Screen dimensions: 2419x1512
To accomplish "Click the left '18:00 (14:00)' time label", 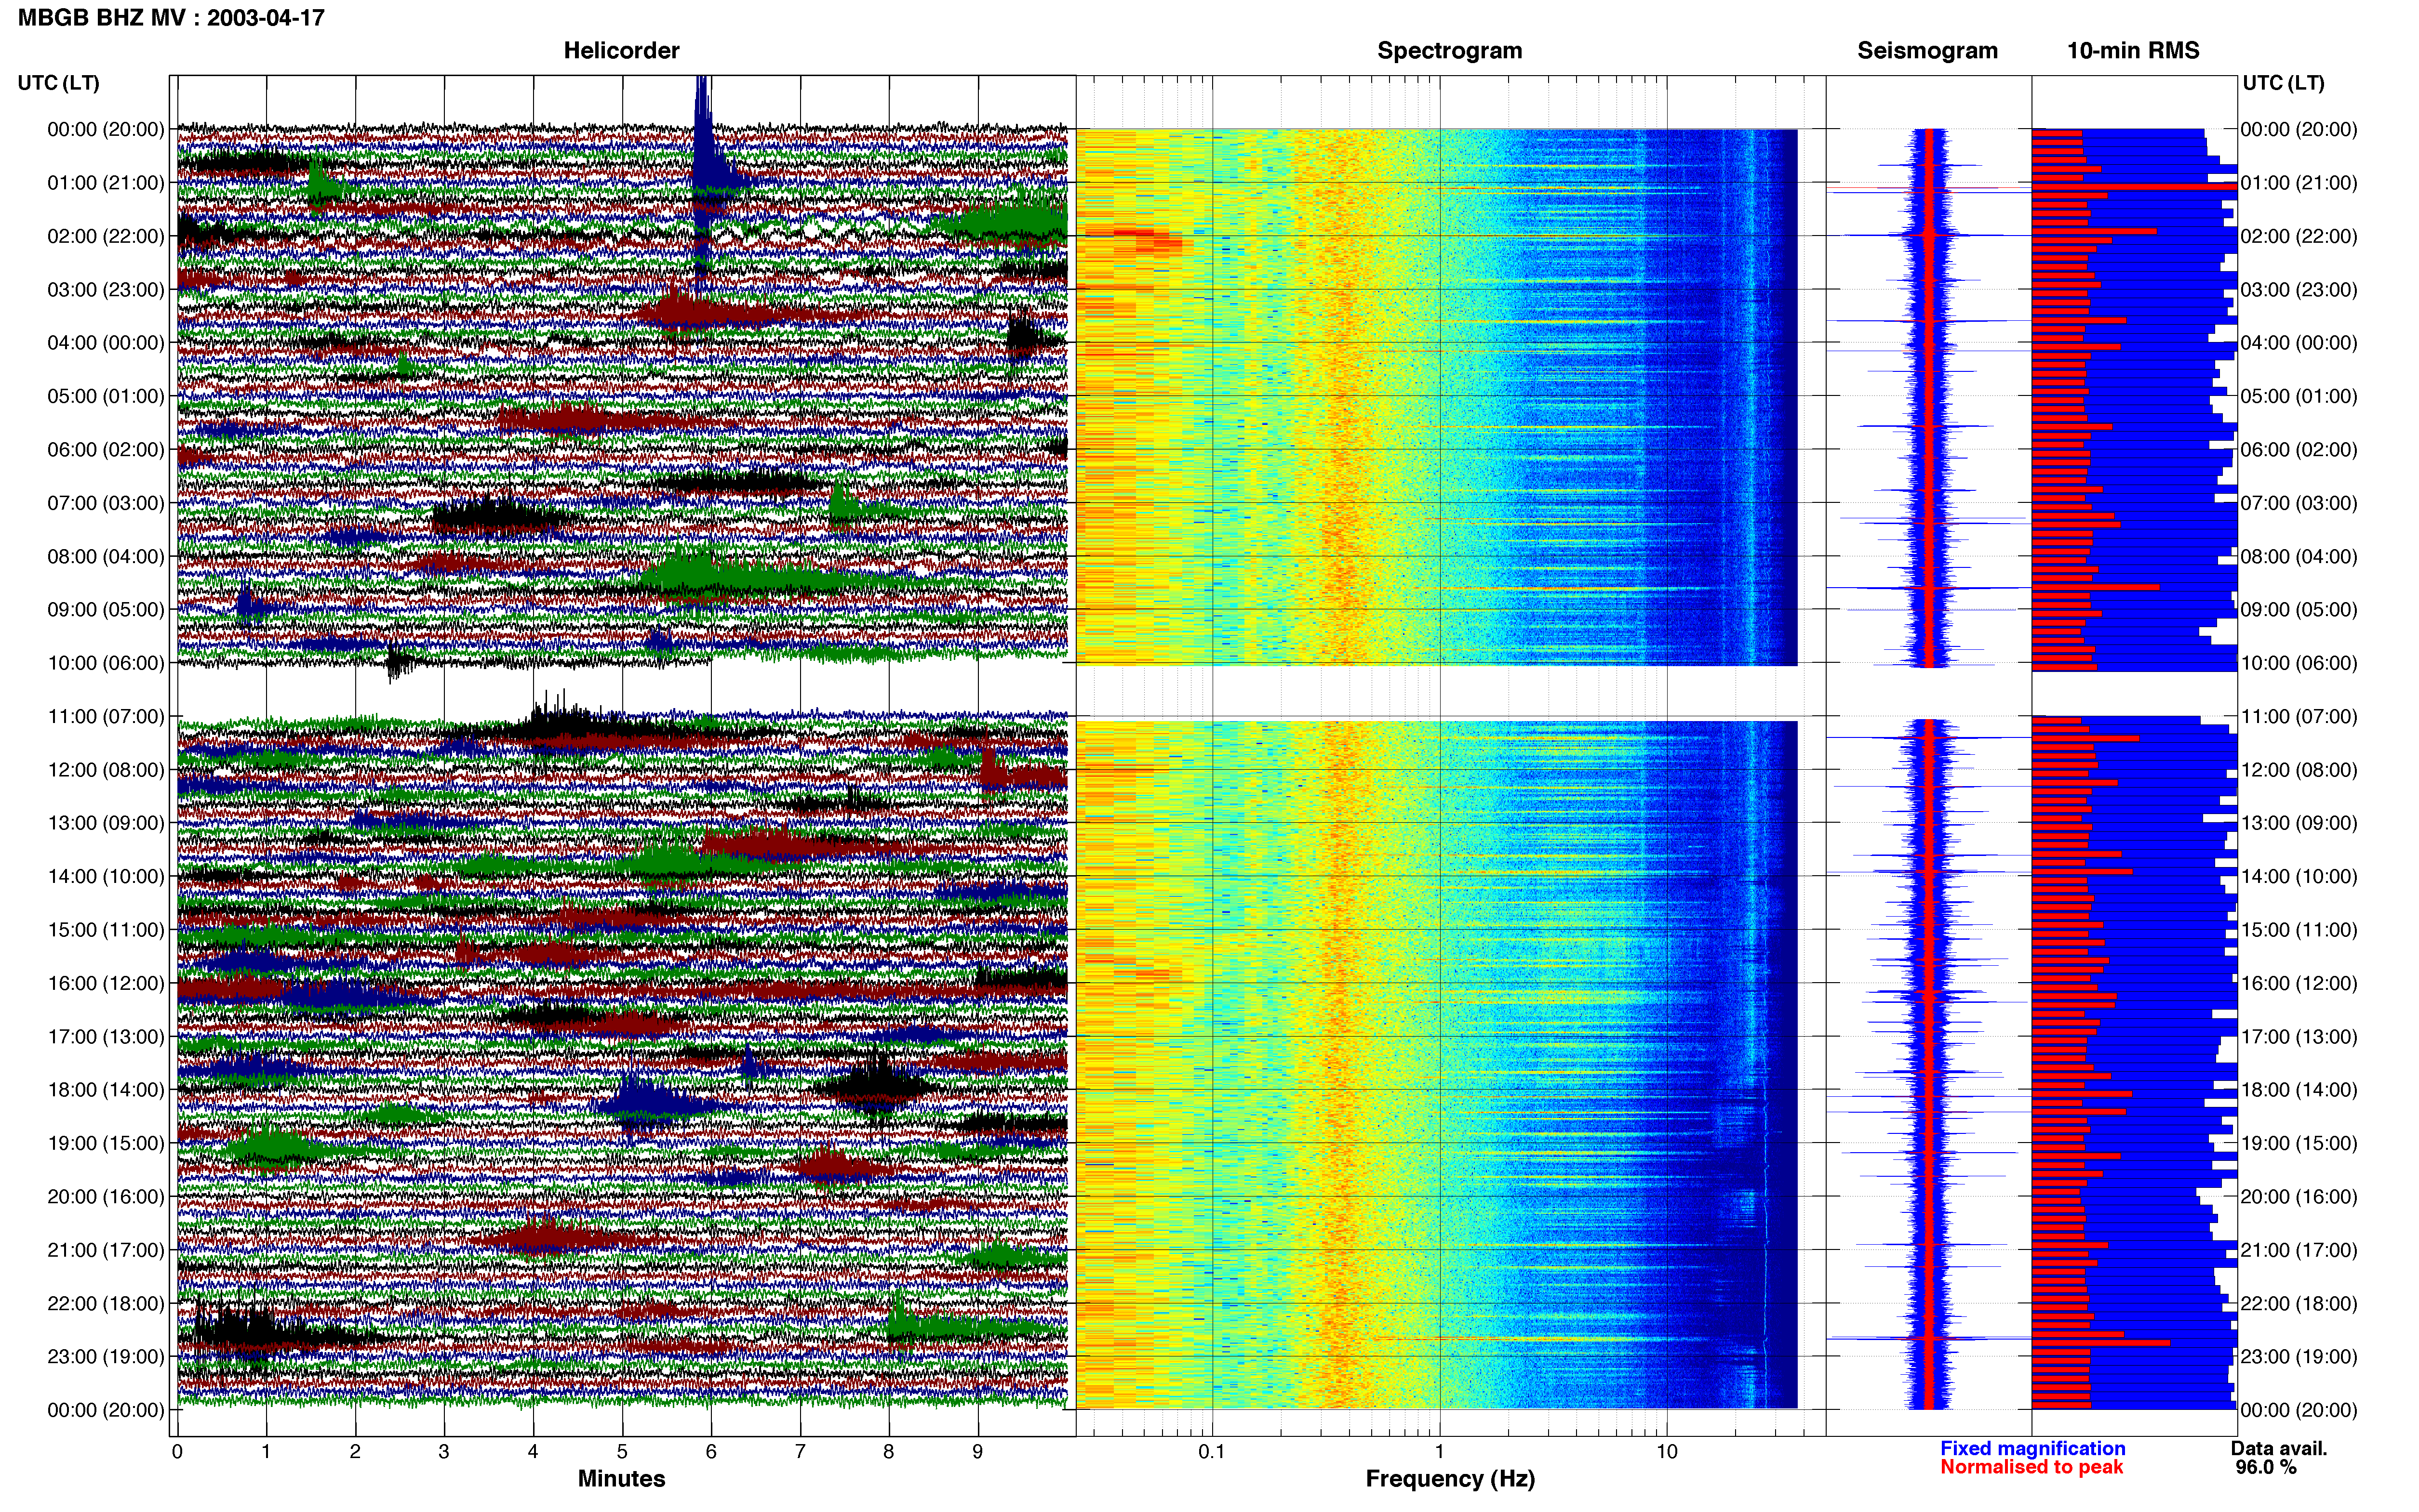I will (105, 1089).
